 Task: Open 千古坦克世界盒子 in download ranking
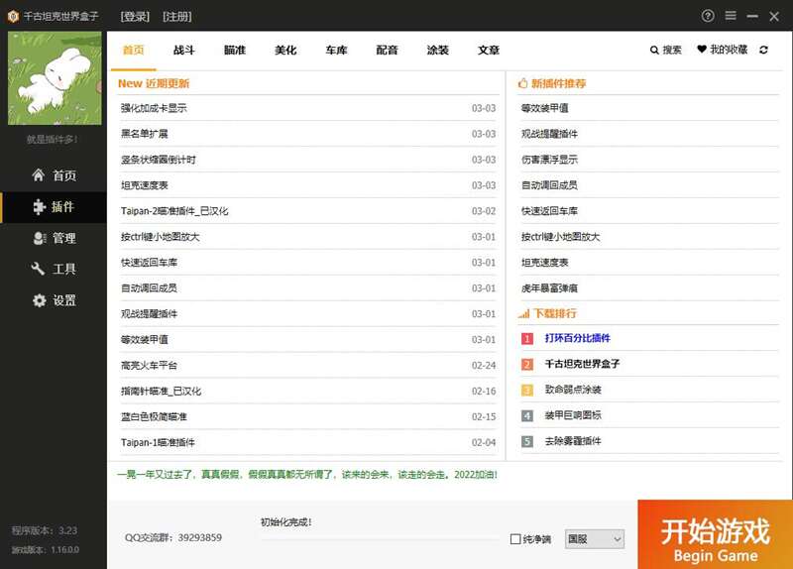[x=582, y=364]
